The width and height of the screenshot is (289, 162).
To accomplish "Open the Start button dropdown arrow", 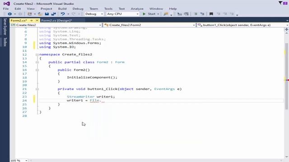I will [x=158, y=14].
